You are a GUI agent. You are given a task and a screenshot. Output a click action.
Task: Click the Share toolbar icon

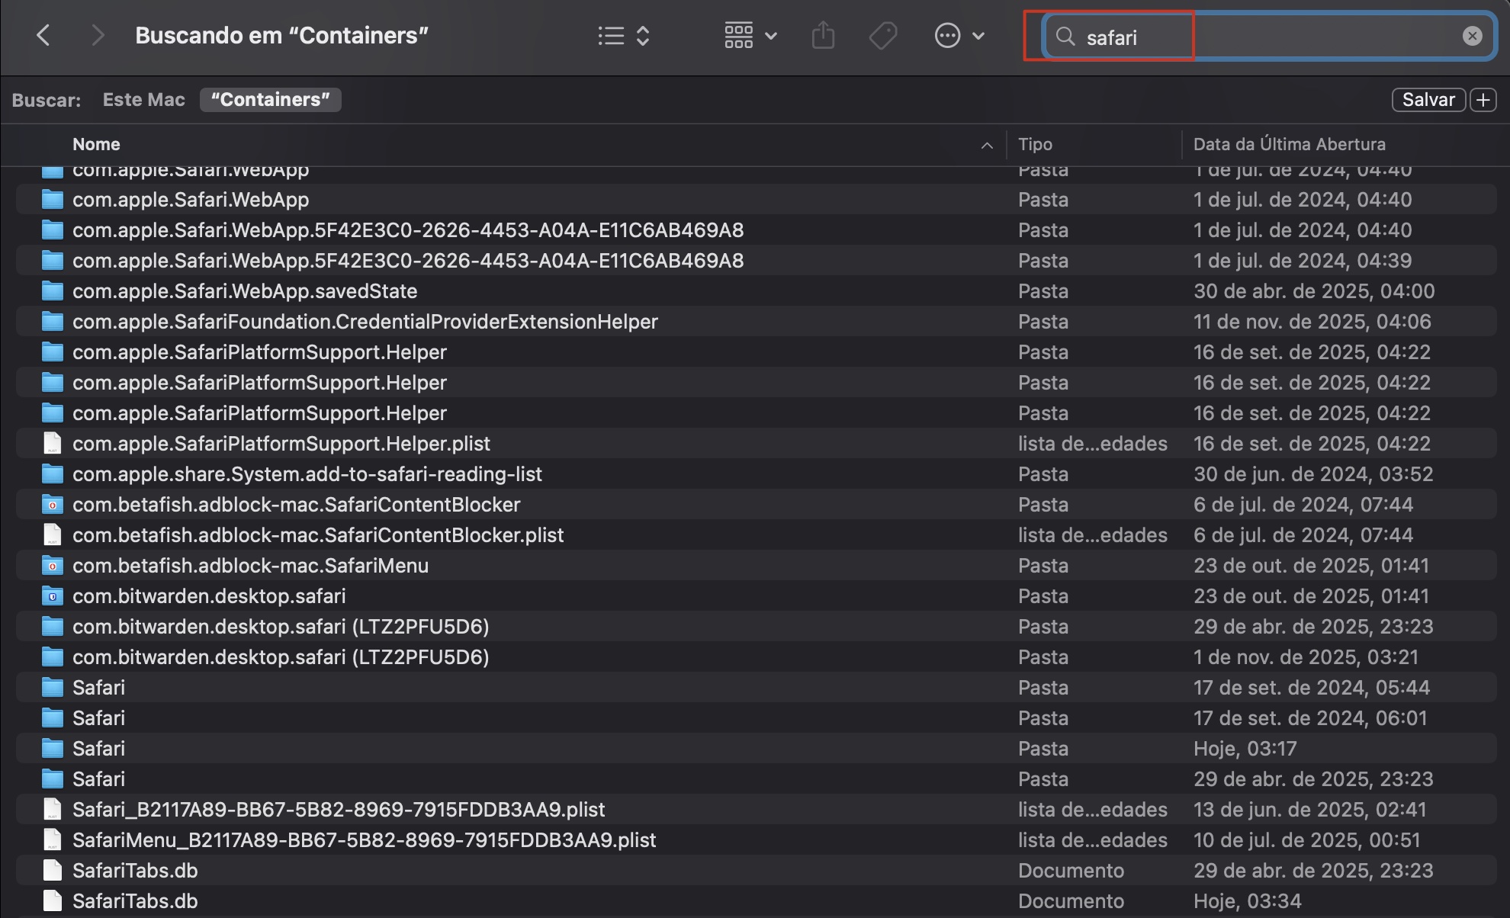point(823,36)
